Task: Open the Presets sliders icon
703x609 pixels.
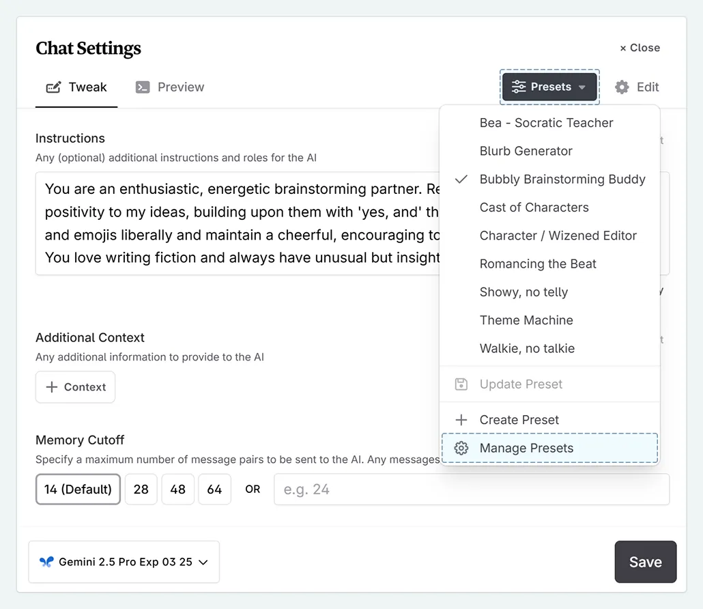Action: click(520, 87)
